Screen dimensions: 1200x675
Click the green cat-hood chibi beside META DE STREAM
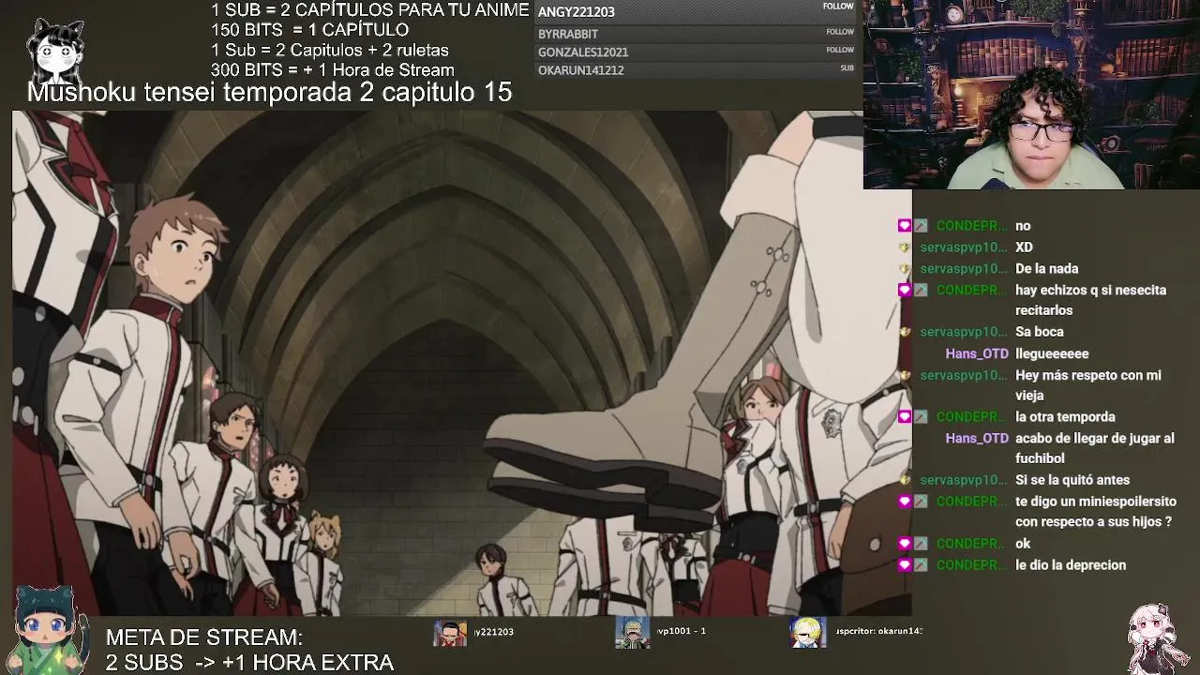click(x=45, y=630)
